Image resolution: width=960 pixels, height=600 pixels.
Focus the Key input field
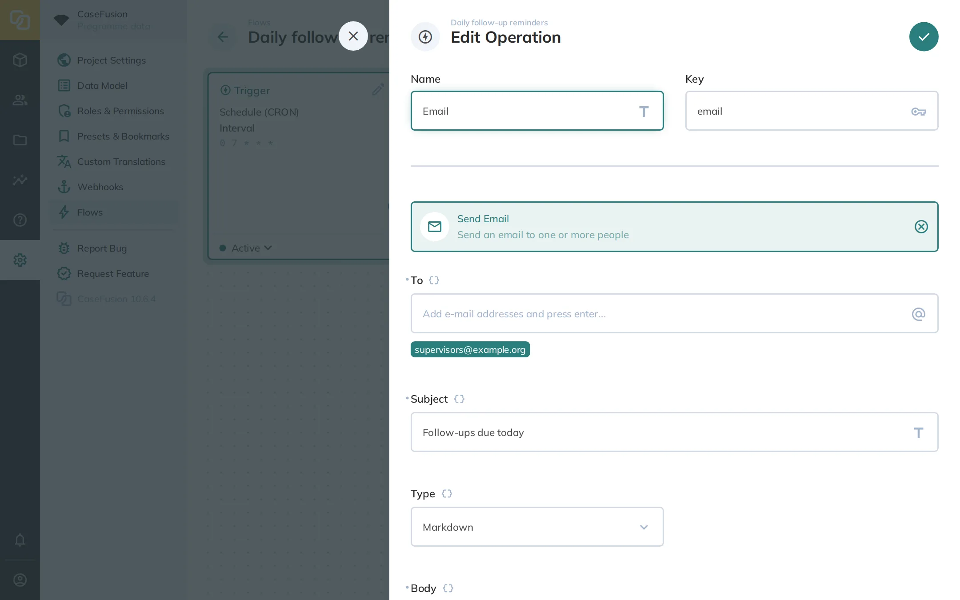(812, 111)
